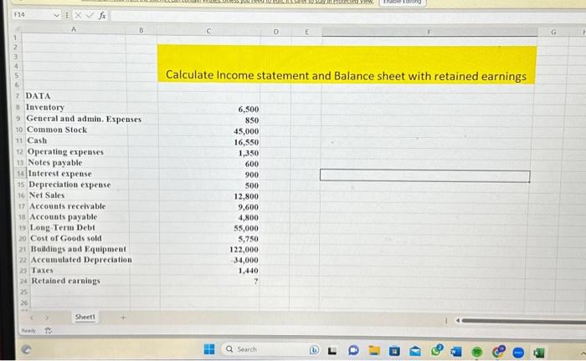Add a new sheet with plus icon

coord(123,318)
